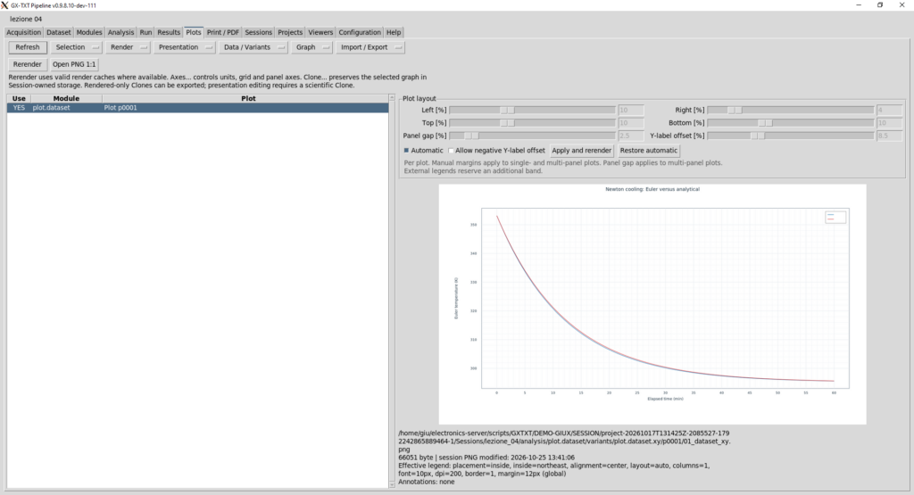Click the Top [%] margin slider

(532, 123)
